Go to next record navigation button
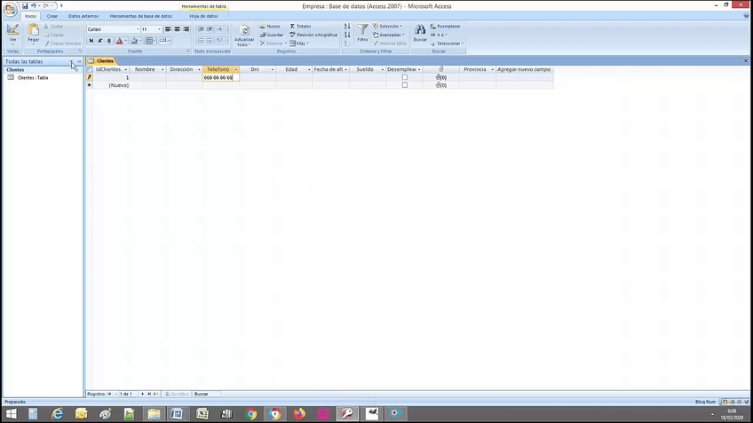753x423 pixels. click(x=143, y=394)
